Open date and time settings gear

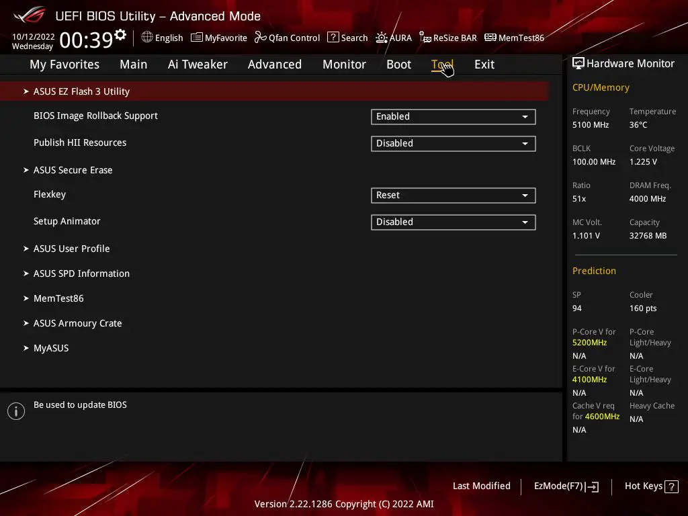pyautogui.click(x=120, y=34)
